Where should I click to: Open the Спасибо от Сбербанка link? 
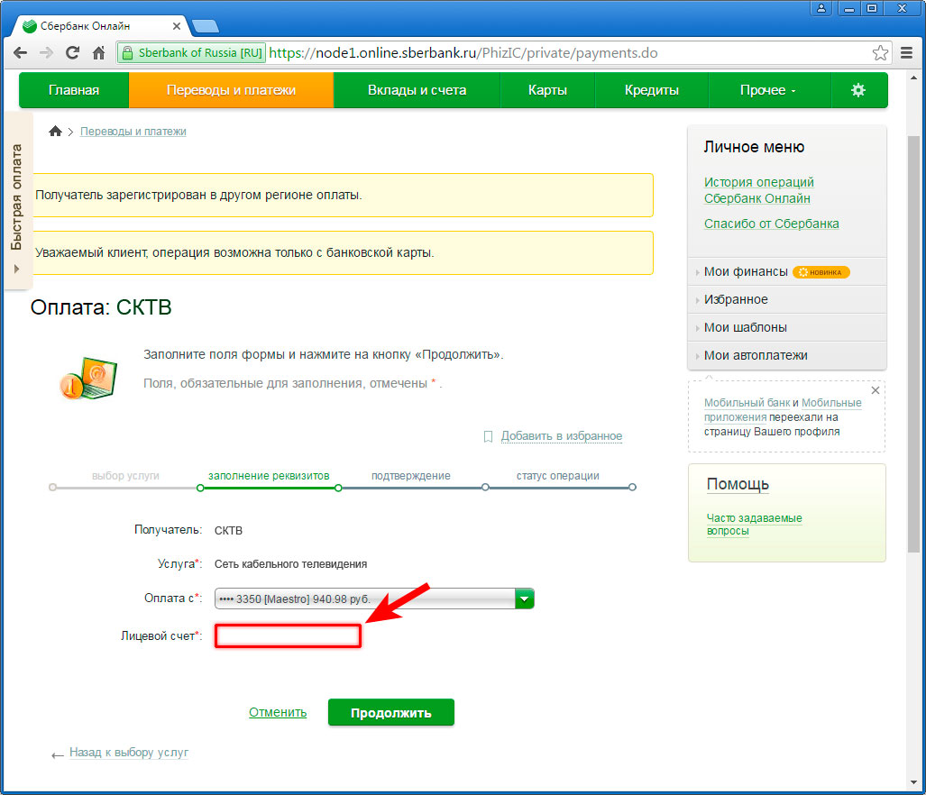(771, 224)
